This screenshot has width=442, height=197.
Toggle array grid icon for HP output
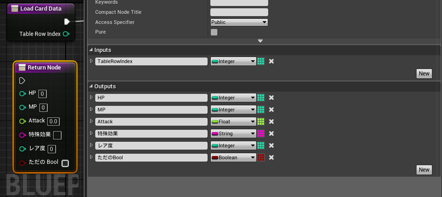click(x=261, y=98)
